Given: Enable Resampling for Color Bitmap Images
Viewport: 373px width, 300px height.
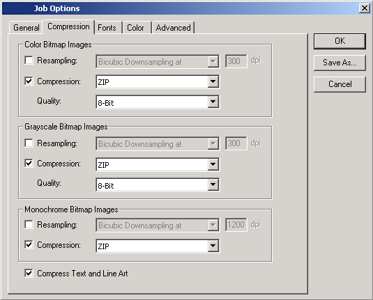Looking at the screenshot, I should point(29,61).
